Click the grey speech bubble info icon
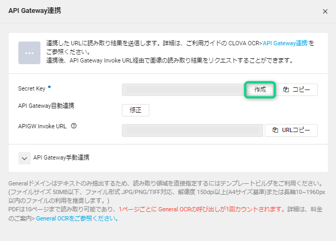The width and height of the screenshot is (336, 241). 29,53
